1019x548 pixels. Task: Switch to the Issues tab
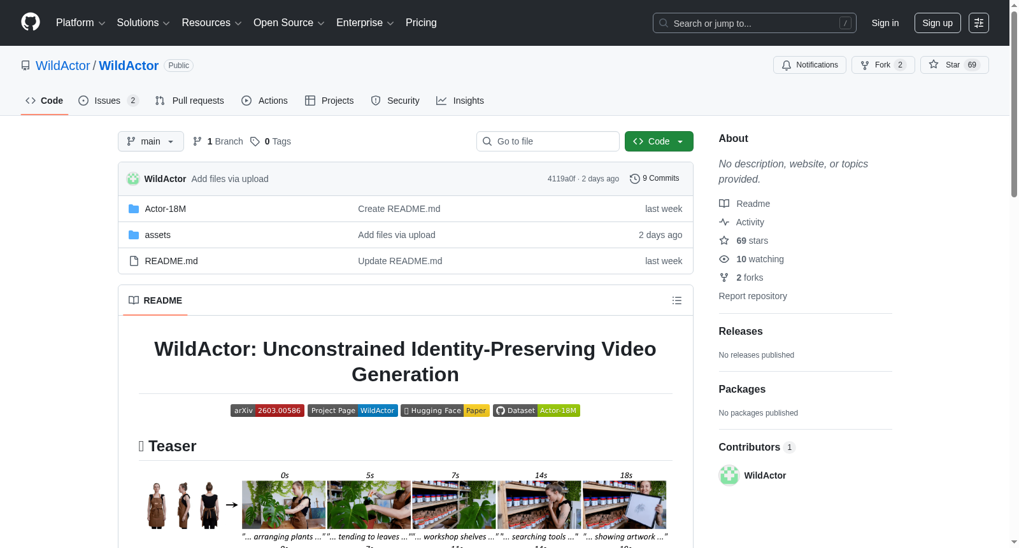[x=108, y=101]
